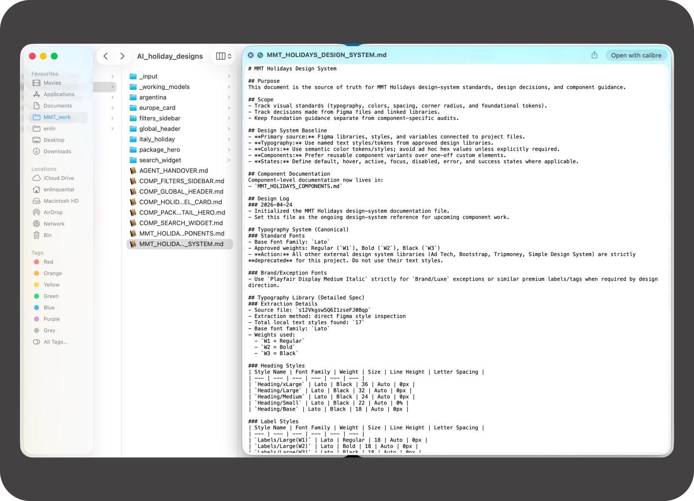This screenshot has height=501, width=694.
Task: Expand italy_holiday folder chevron
Action: pyautogui.click(x=229, y=139)
